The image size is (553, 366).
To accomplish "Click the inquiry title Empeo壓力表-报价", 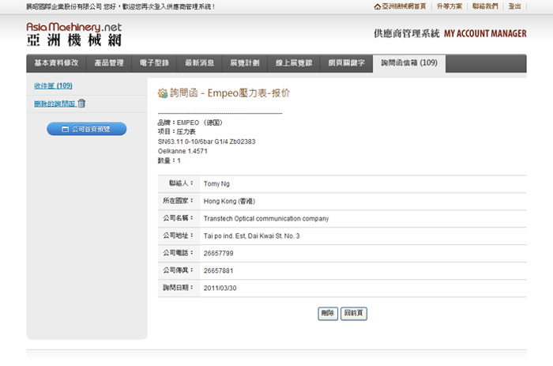I will click(249, 92).
